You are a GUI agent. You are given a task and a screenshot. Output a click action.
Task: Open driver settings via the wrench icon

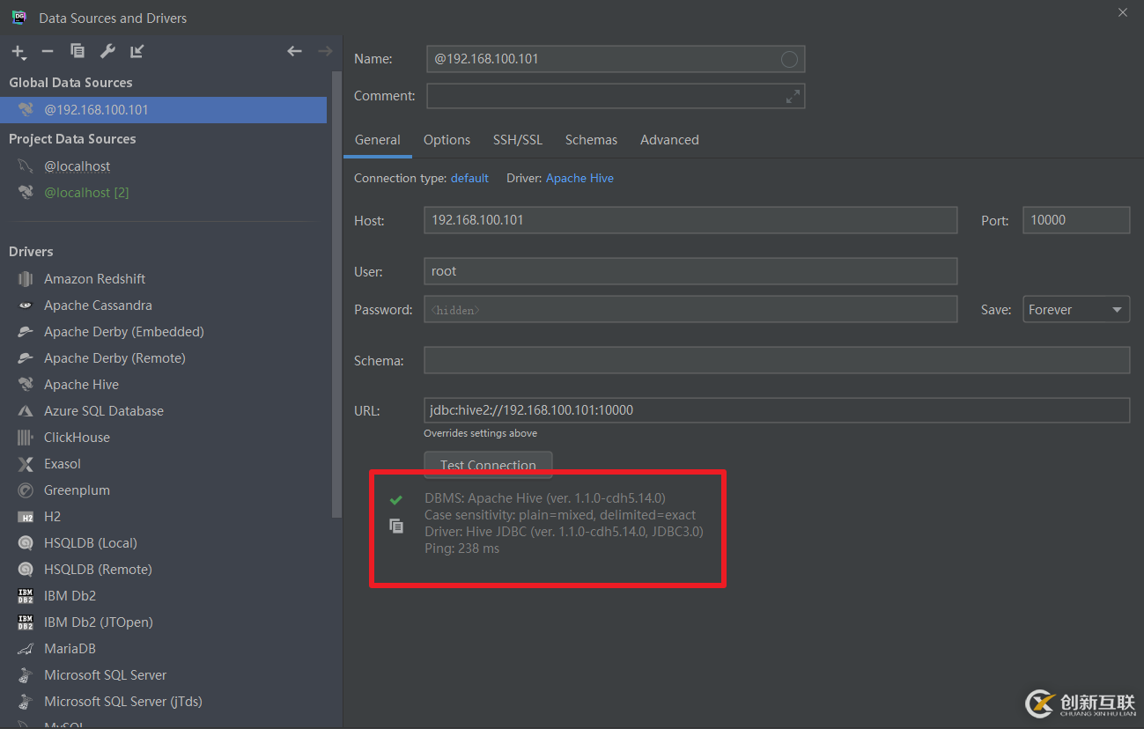coord(107,52)
